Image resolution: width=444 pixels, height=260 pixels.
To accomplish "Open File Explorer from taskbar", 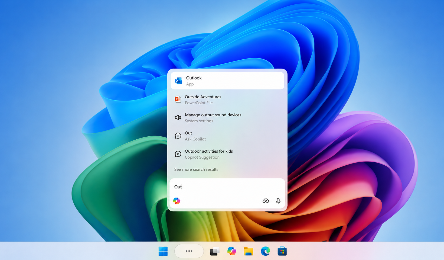I will tap(248, 251).
